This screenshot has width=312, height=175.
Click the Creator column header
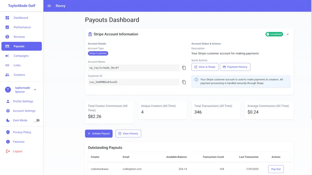click(x=95, y=157)
